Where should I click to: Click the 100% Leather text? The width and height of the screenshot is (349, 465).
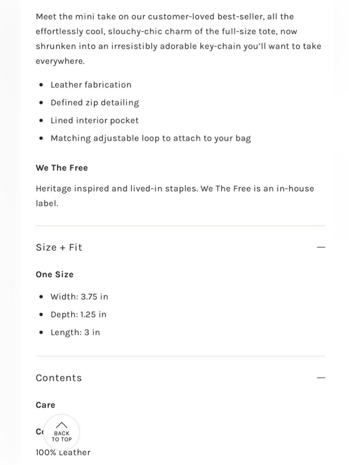tap(63, 452)
